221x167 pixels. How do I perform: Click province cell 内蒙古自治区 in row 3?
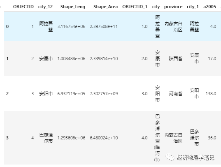[174, 138]
